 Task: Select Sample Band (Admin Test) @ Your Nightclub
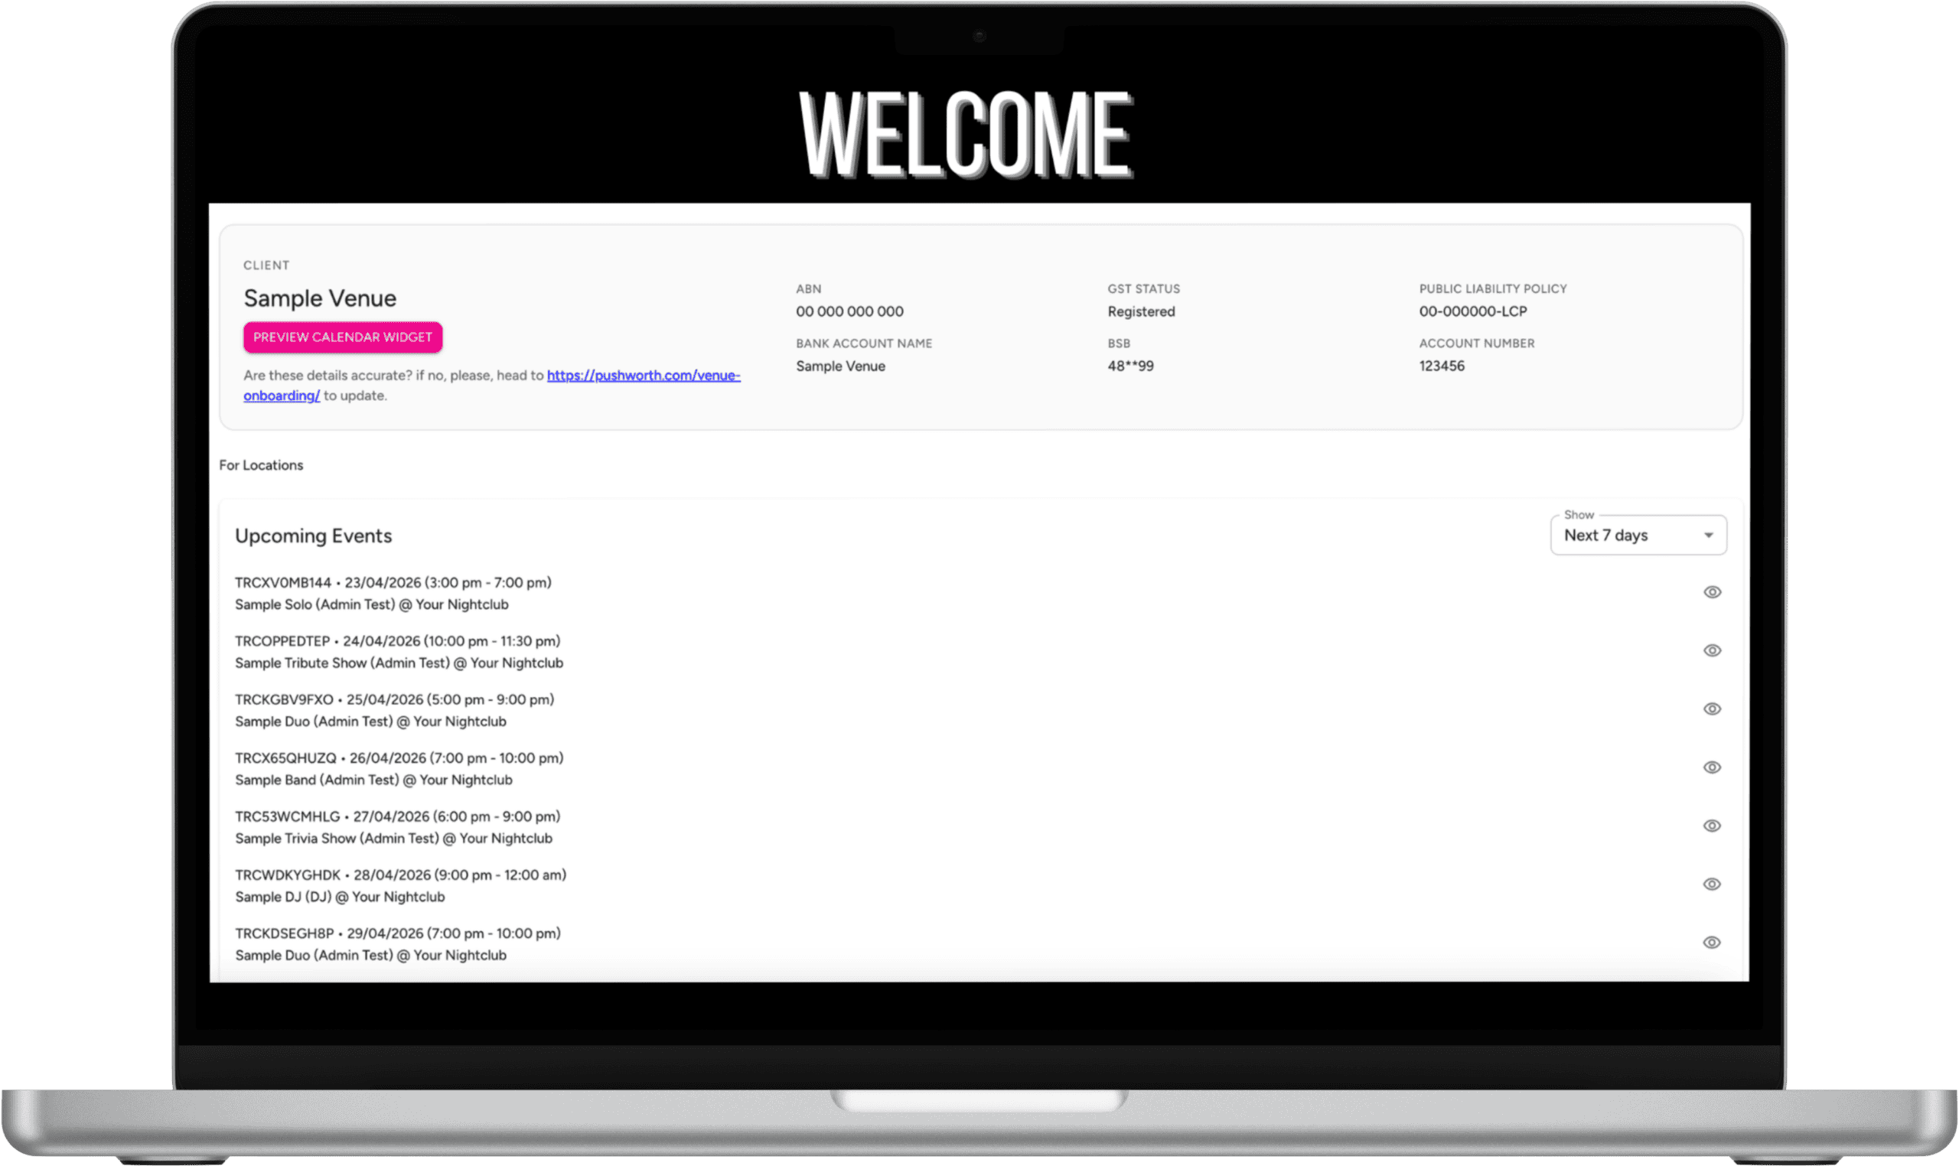tap(373, 780)
